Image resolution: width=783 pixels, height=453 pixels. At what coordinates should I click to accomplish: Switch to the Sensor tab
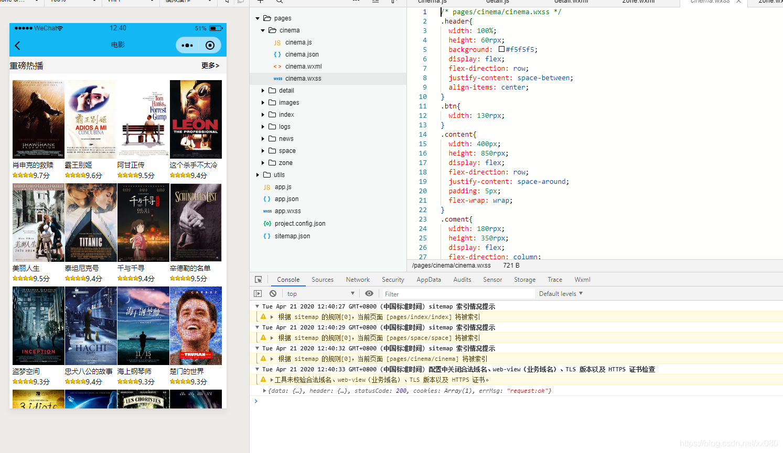click(492, 280)
